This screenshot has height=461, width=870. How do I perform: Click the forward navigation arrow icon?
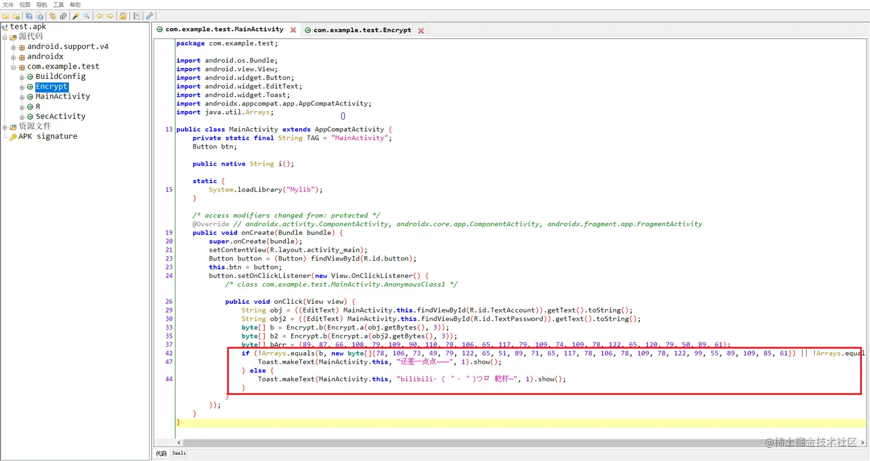tap(110, 16)
